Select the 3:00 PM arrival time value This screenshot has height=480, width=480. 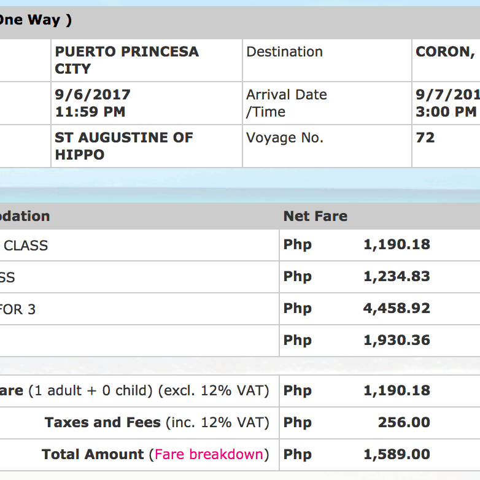click(x=446, y=112)
